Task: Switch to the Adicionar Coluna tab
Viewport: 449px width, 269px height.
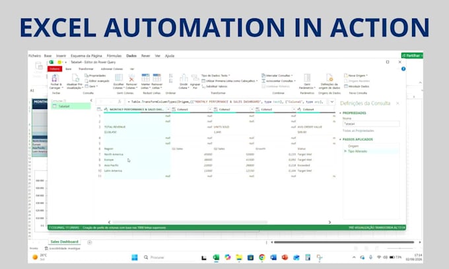Action: click(112, 69)
